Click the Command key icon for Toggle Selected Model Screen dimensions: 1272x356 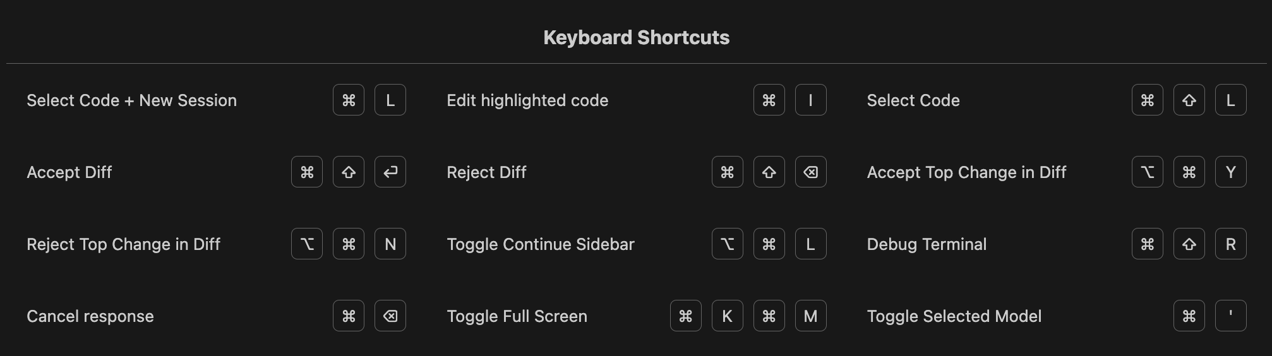point(1189,316)
